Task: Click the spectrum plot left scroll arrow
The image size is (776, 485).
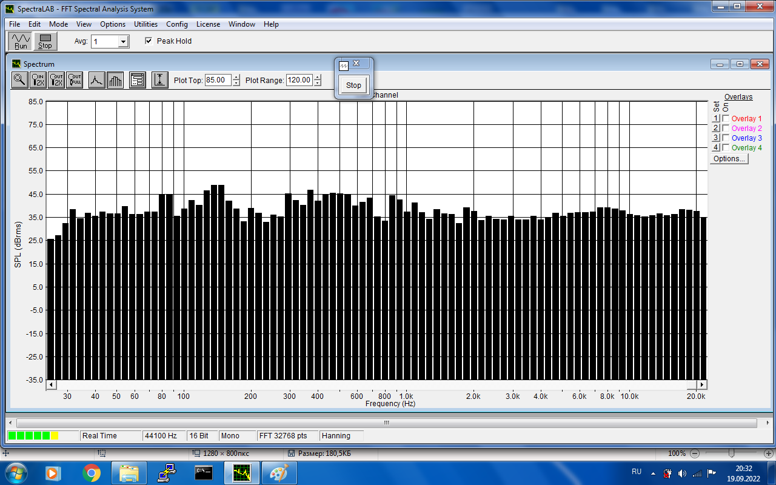Action: 52,385
